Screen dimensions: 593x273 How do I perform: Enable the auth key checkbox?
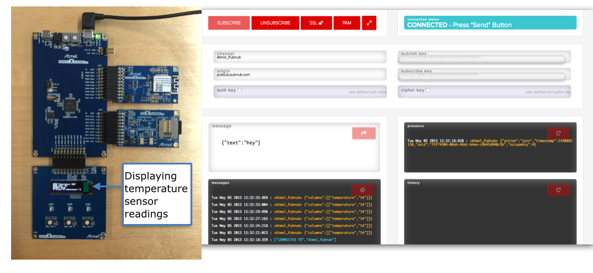click(240, 90)
